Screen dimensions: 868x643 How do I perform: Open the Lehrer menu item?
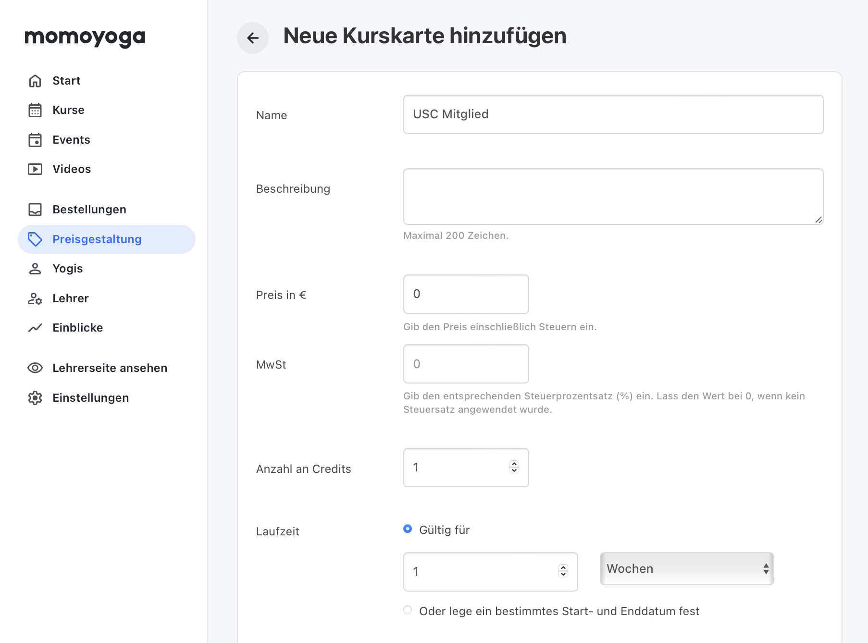[x=107, y=298]
